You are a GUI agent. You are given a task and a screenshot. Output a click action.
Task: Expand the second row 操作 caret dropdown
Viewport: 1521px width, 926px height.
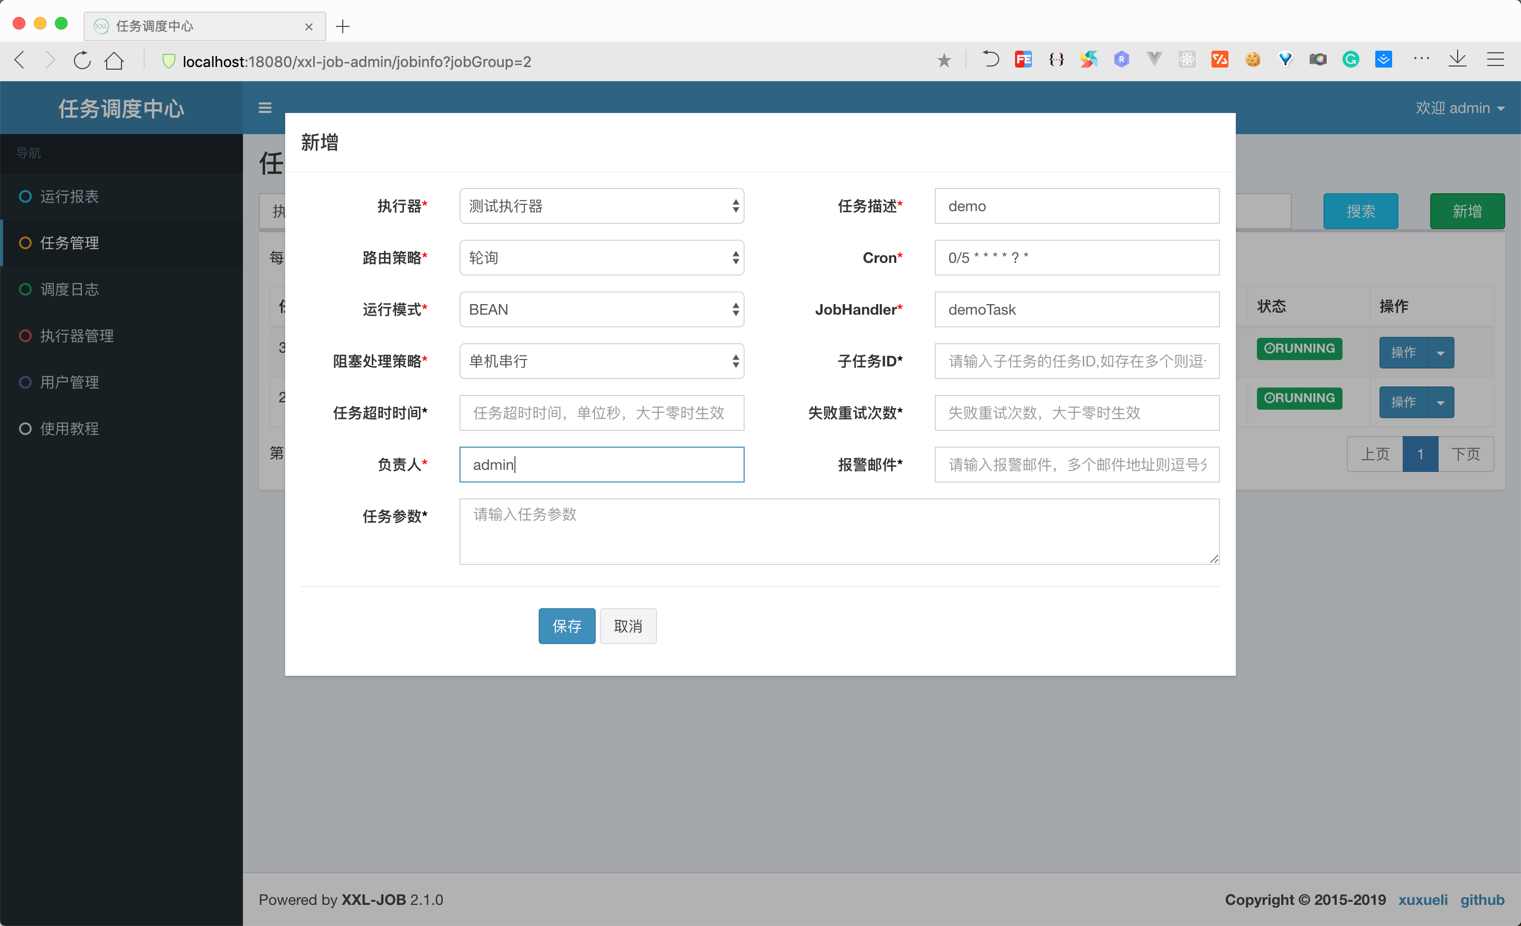[1440, 402]
